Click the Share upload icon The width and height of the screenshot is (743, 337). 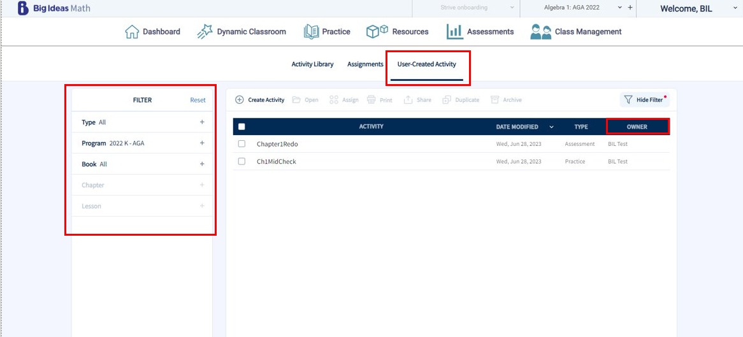(408, 100)
